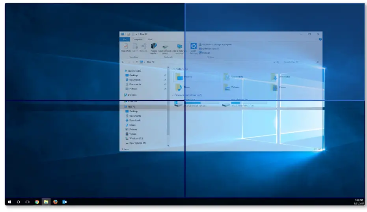Select New Volume (D:) in navigation pane
Viewport: 367px width, 212px height.
point(136,143)
